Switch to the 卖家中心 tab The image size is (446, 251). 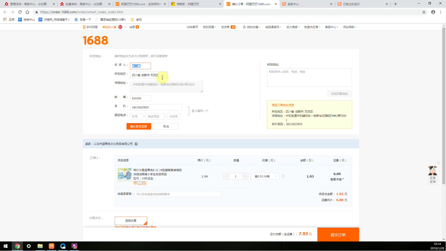pos(307,4)
